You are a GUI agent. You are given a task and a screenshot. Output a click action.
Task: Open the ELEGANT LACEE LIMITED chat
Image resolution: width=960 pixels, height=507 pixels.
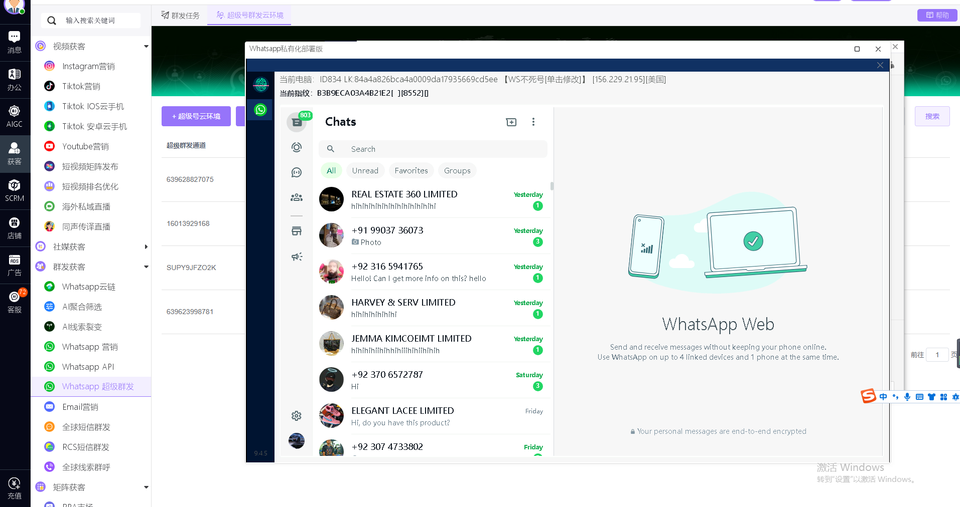pos(434,416)
